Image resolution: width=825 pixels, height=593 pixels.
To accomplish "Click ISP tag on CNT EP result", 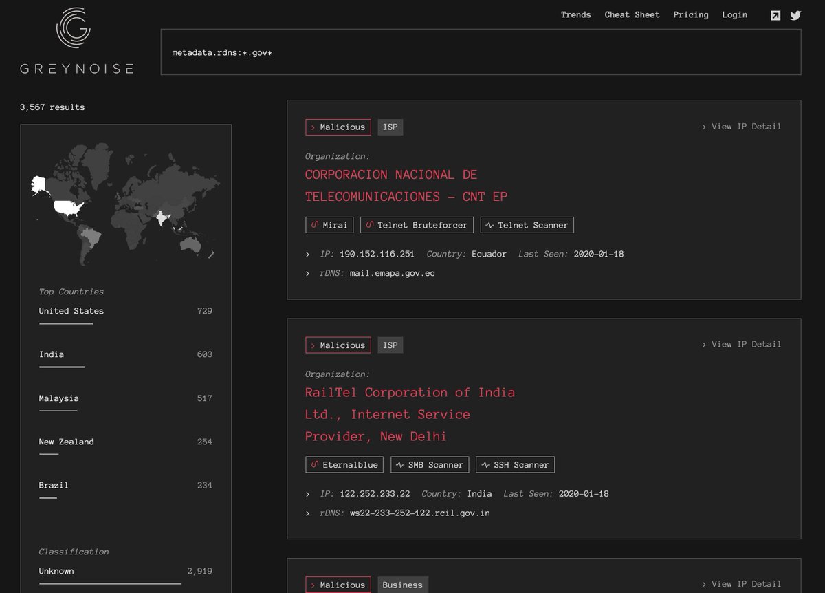I will point(390,127).
